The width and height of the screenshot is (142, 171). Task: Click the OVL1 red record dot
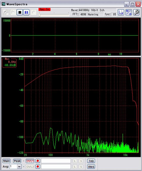tap(38, 161)
